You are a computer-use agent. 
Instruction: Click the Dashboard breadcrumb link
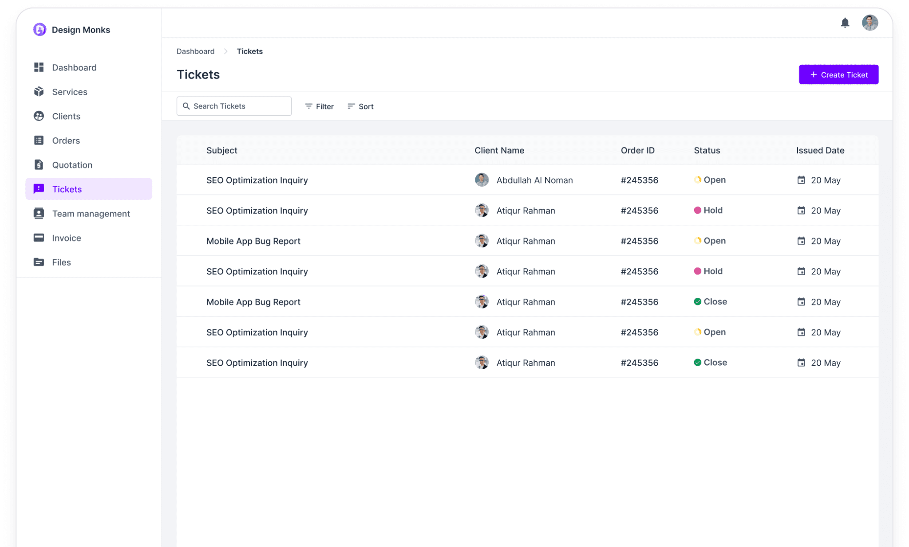(x=195, y=51)
